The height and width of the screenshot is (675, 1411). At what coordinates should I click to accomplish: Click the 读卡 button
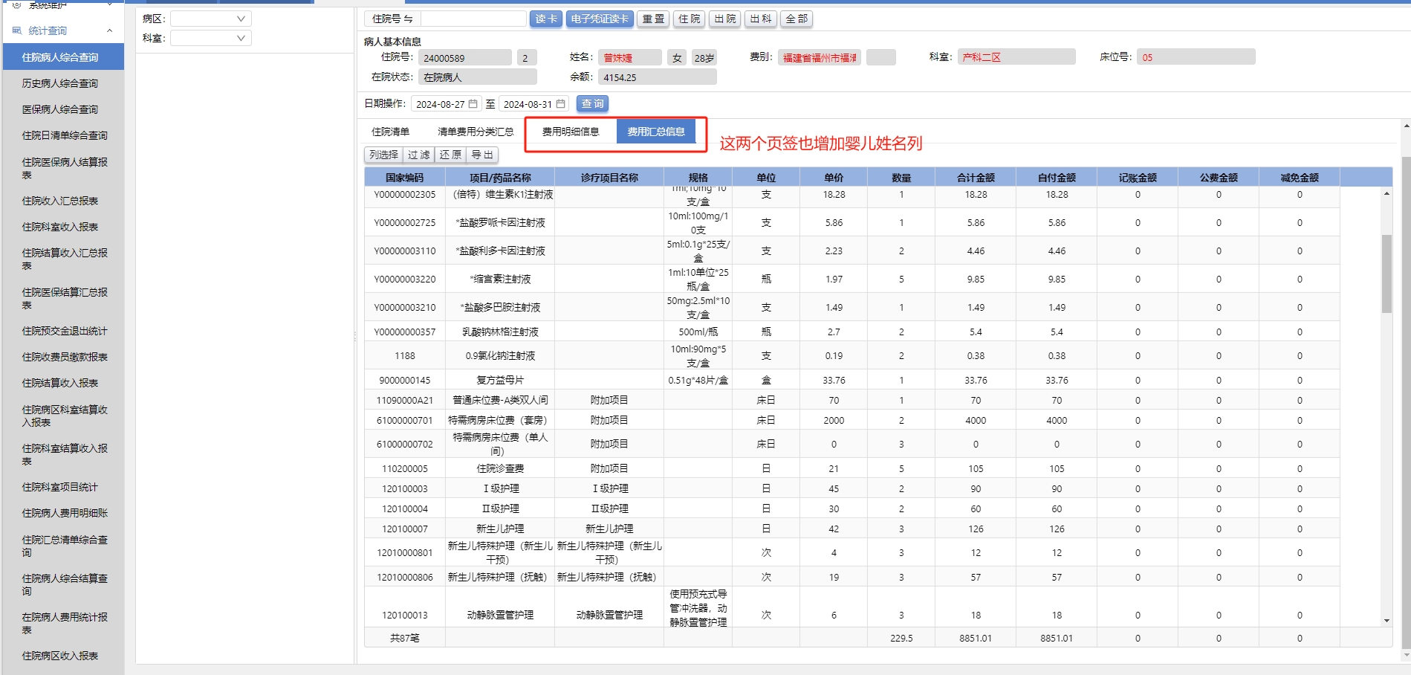[546, 19]
